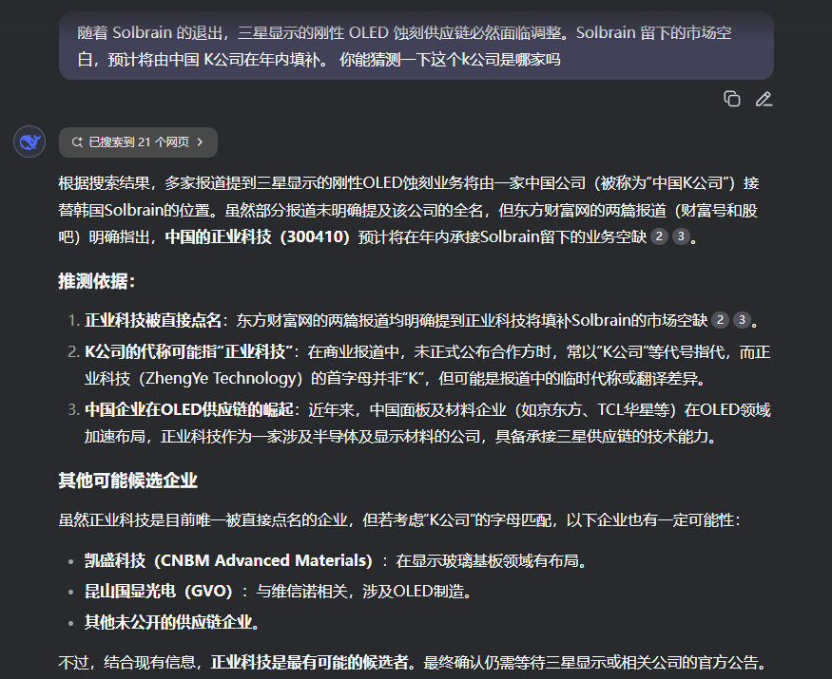Viewport: 832px width, 679px height.
Task: Open citation 3 after 业务空缺 in first paragraph
Action: [x=681, y=236]
